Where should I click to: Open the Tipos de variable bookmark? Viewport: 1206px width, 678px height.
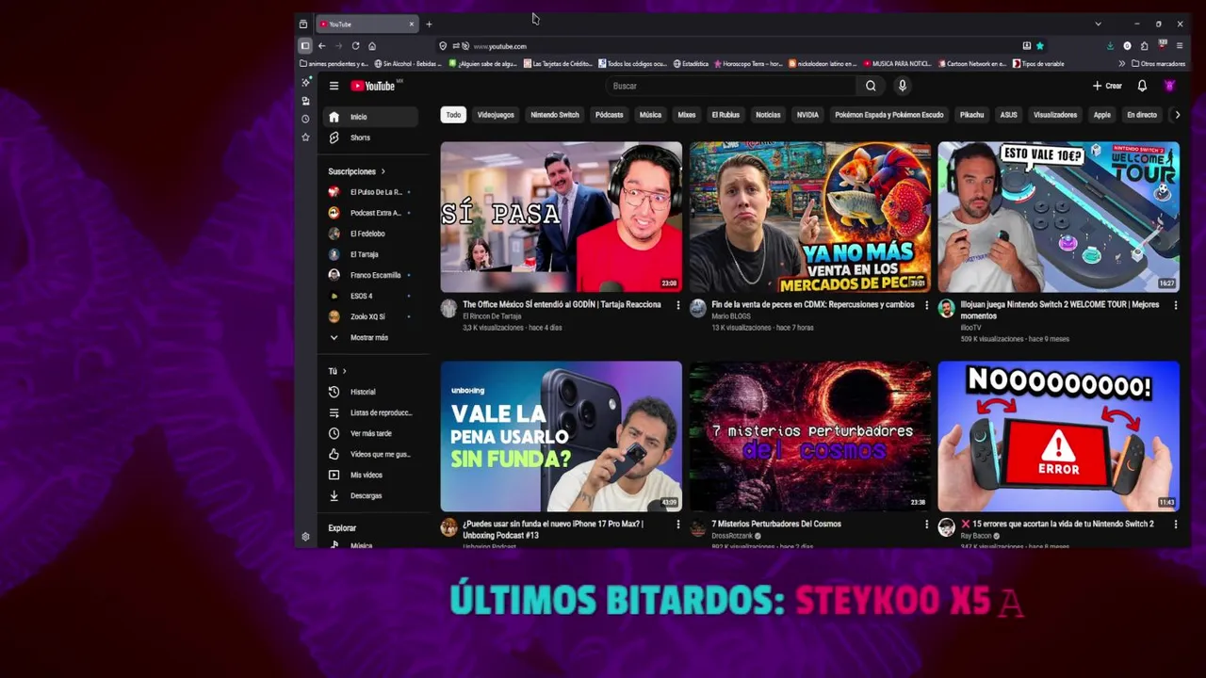point(1038,64)
